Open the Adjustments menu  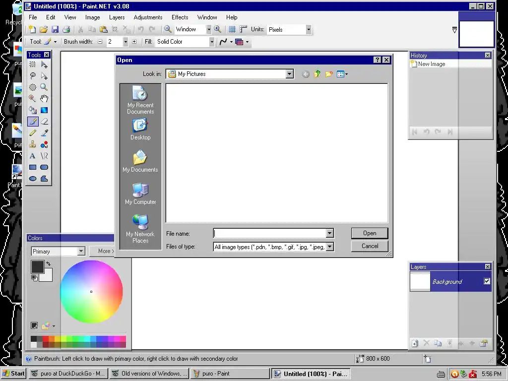148,17
